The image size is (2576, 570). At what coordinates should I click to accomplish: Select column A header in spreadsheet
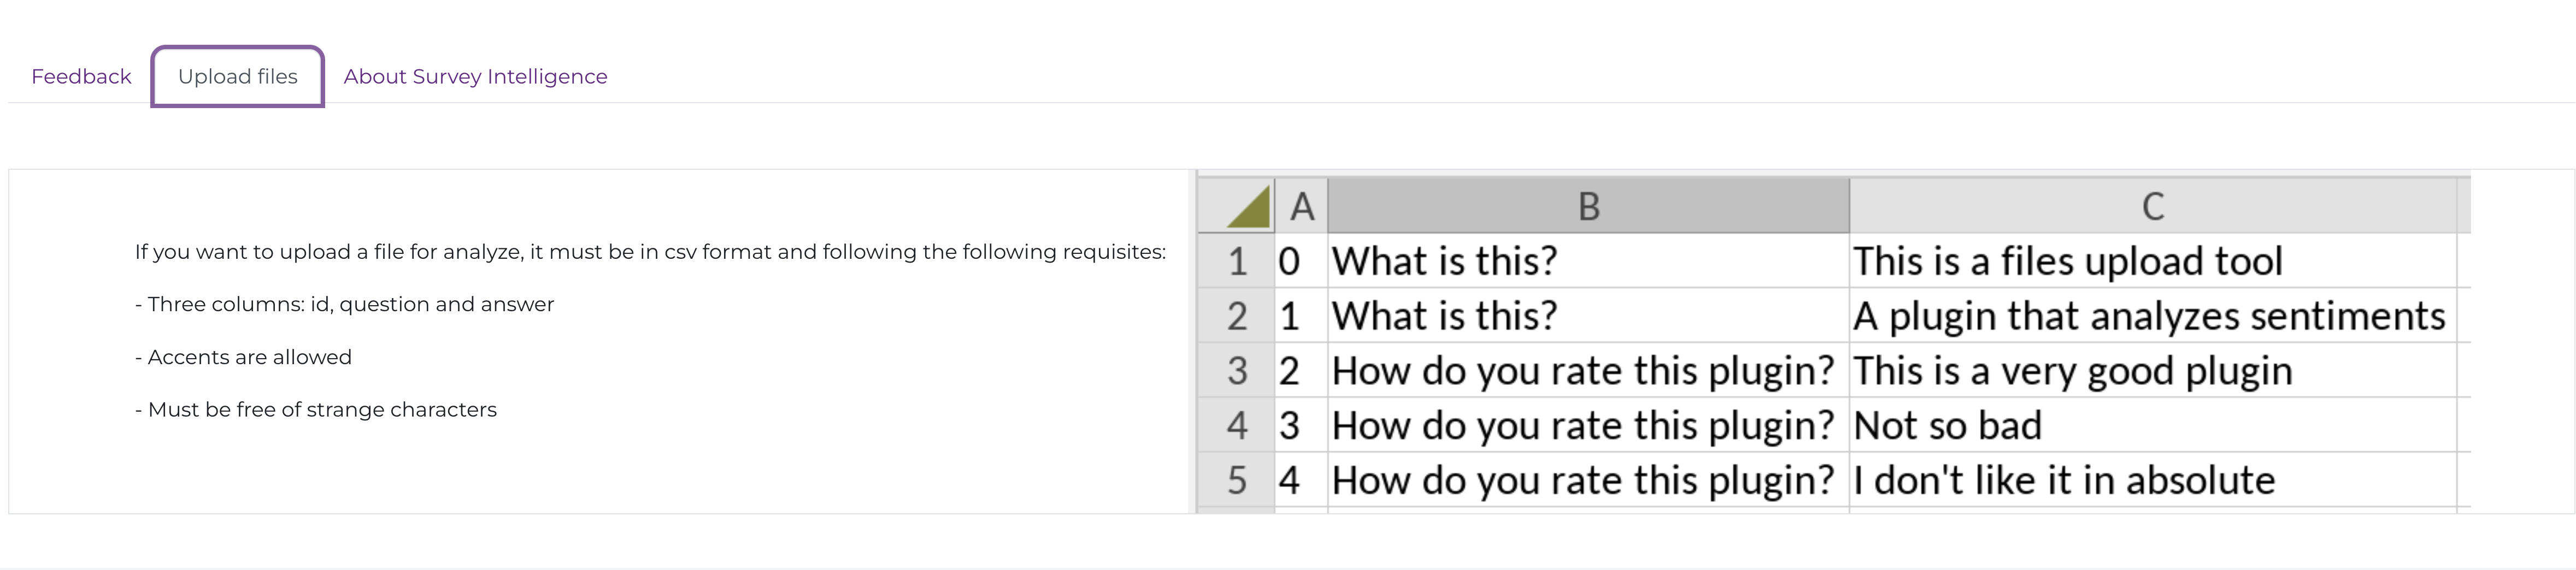[1301, 206]
